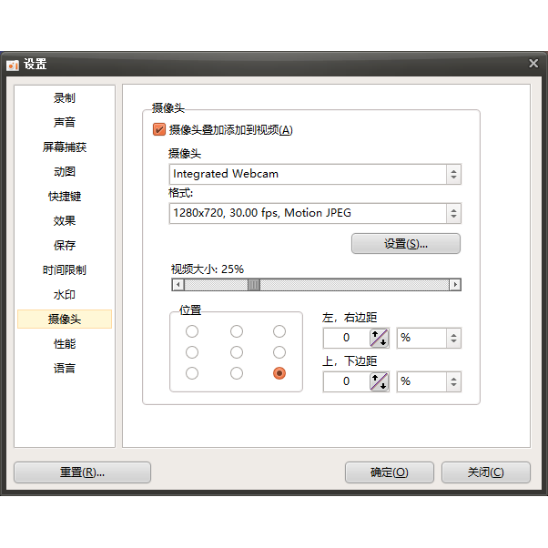Open the 声音 settings section

click(x=65, y=123)
